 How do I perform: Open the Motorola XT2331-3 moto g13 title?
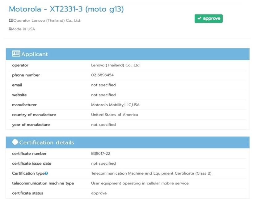(66, 9)
